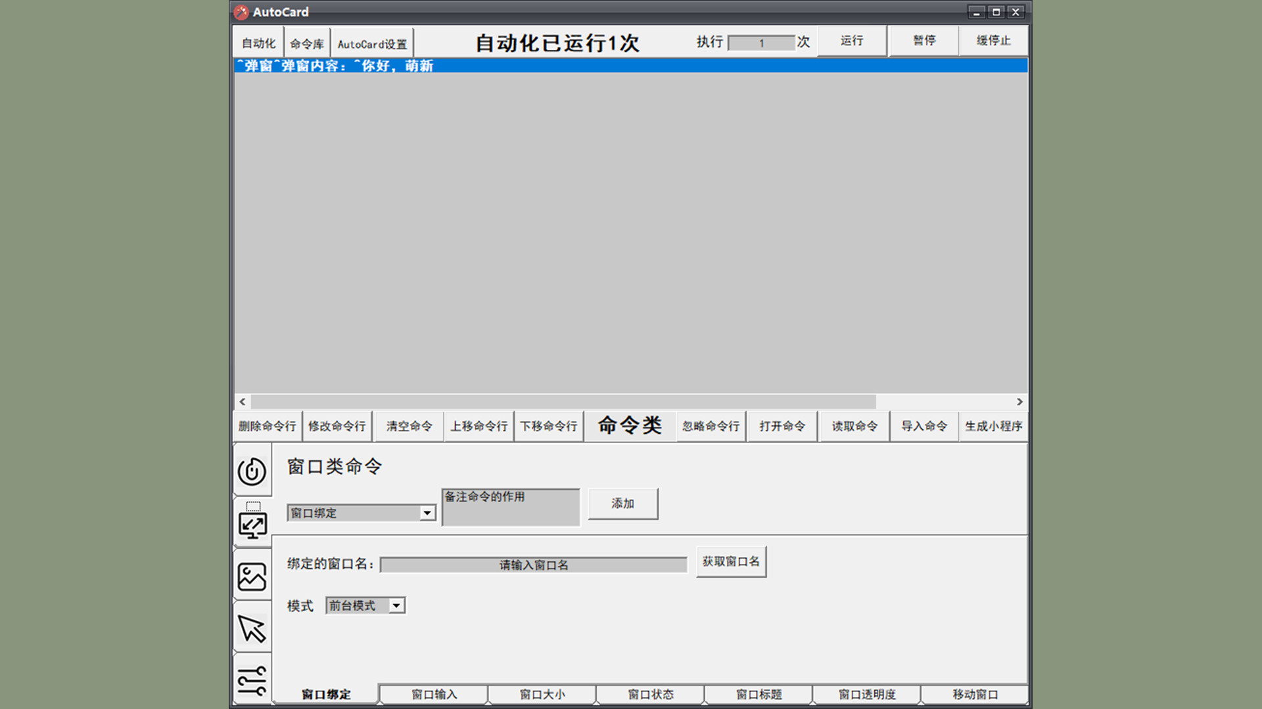The image size is (1262, 709).
Task: Click 忽略命令行 button
Action: pos(711,426)
